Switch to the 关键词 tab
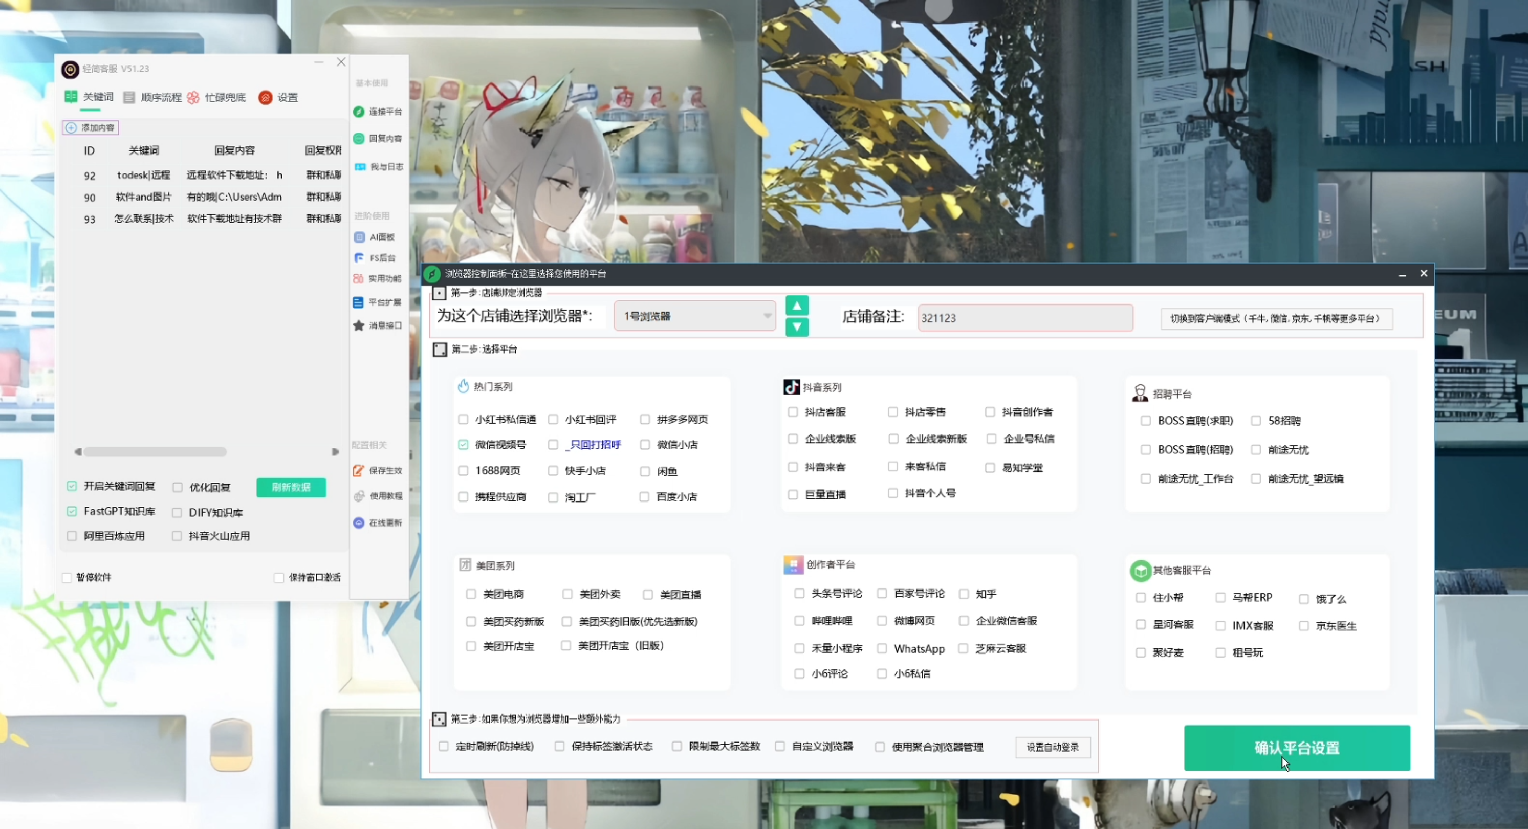The height and width of the screenshot is (829, 1528). (x=90, y=97)
